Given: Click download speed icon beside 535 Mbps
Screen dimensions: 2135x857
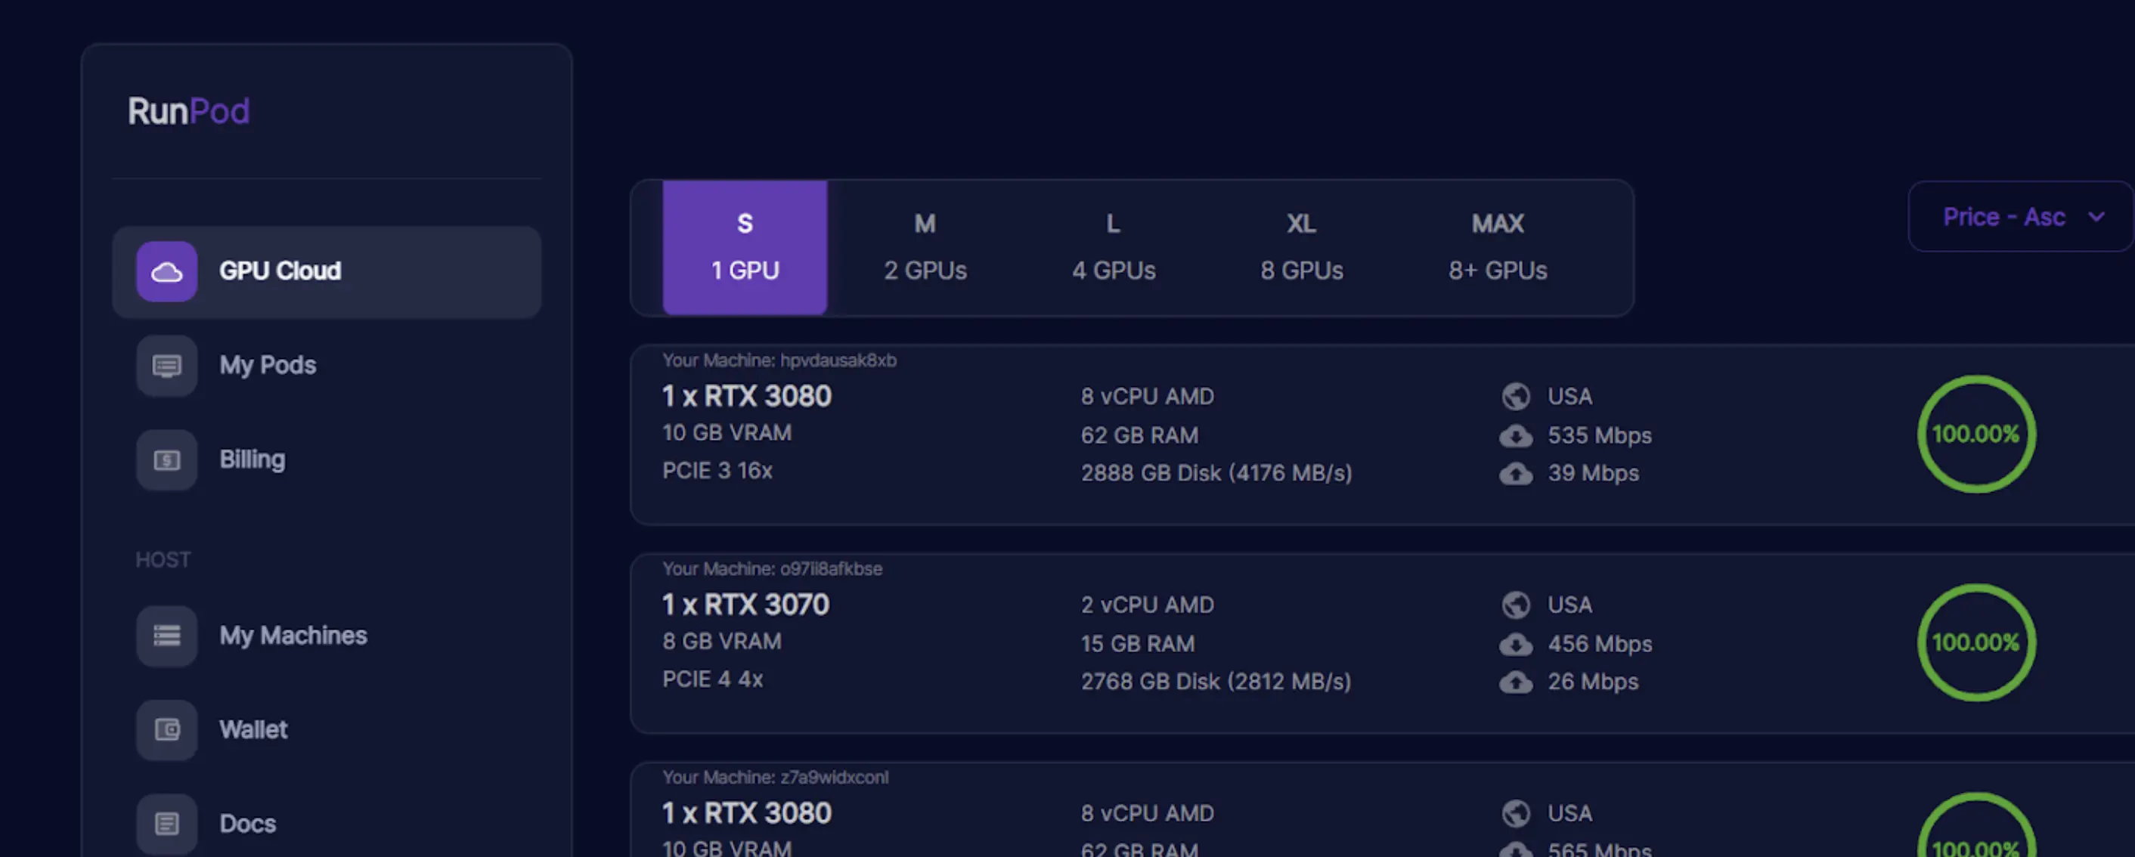Looking at the screenshot, I should 1515,436.
